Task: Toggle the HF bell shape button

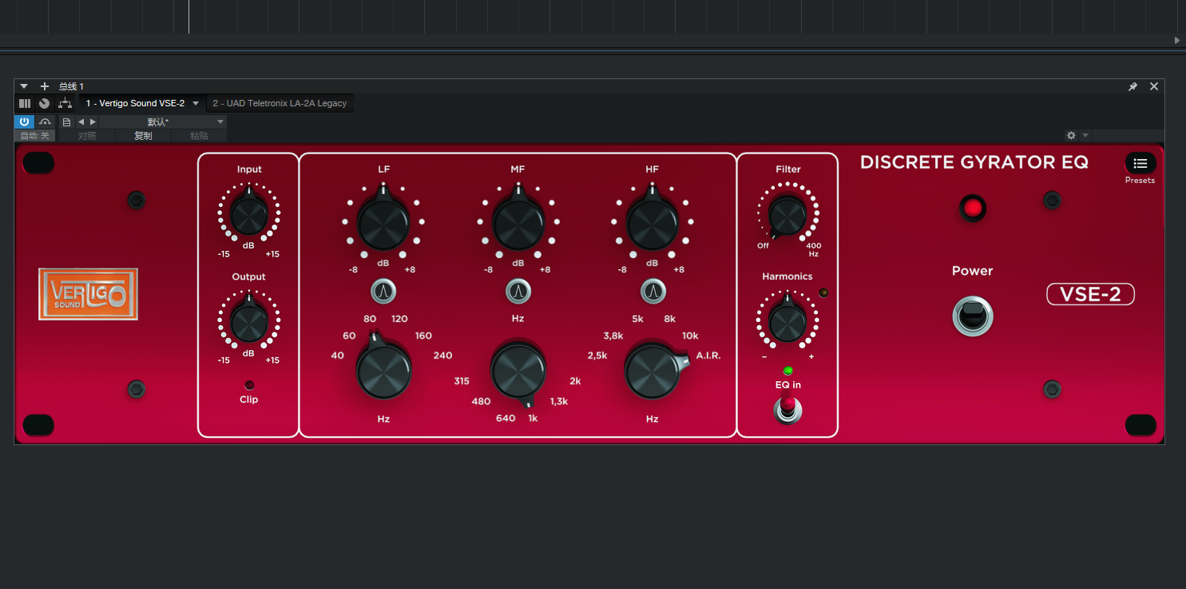Action: click(653, 293)
